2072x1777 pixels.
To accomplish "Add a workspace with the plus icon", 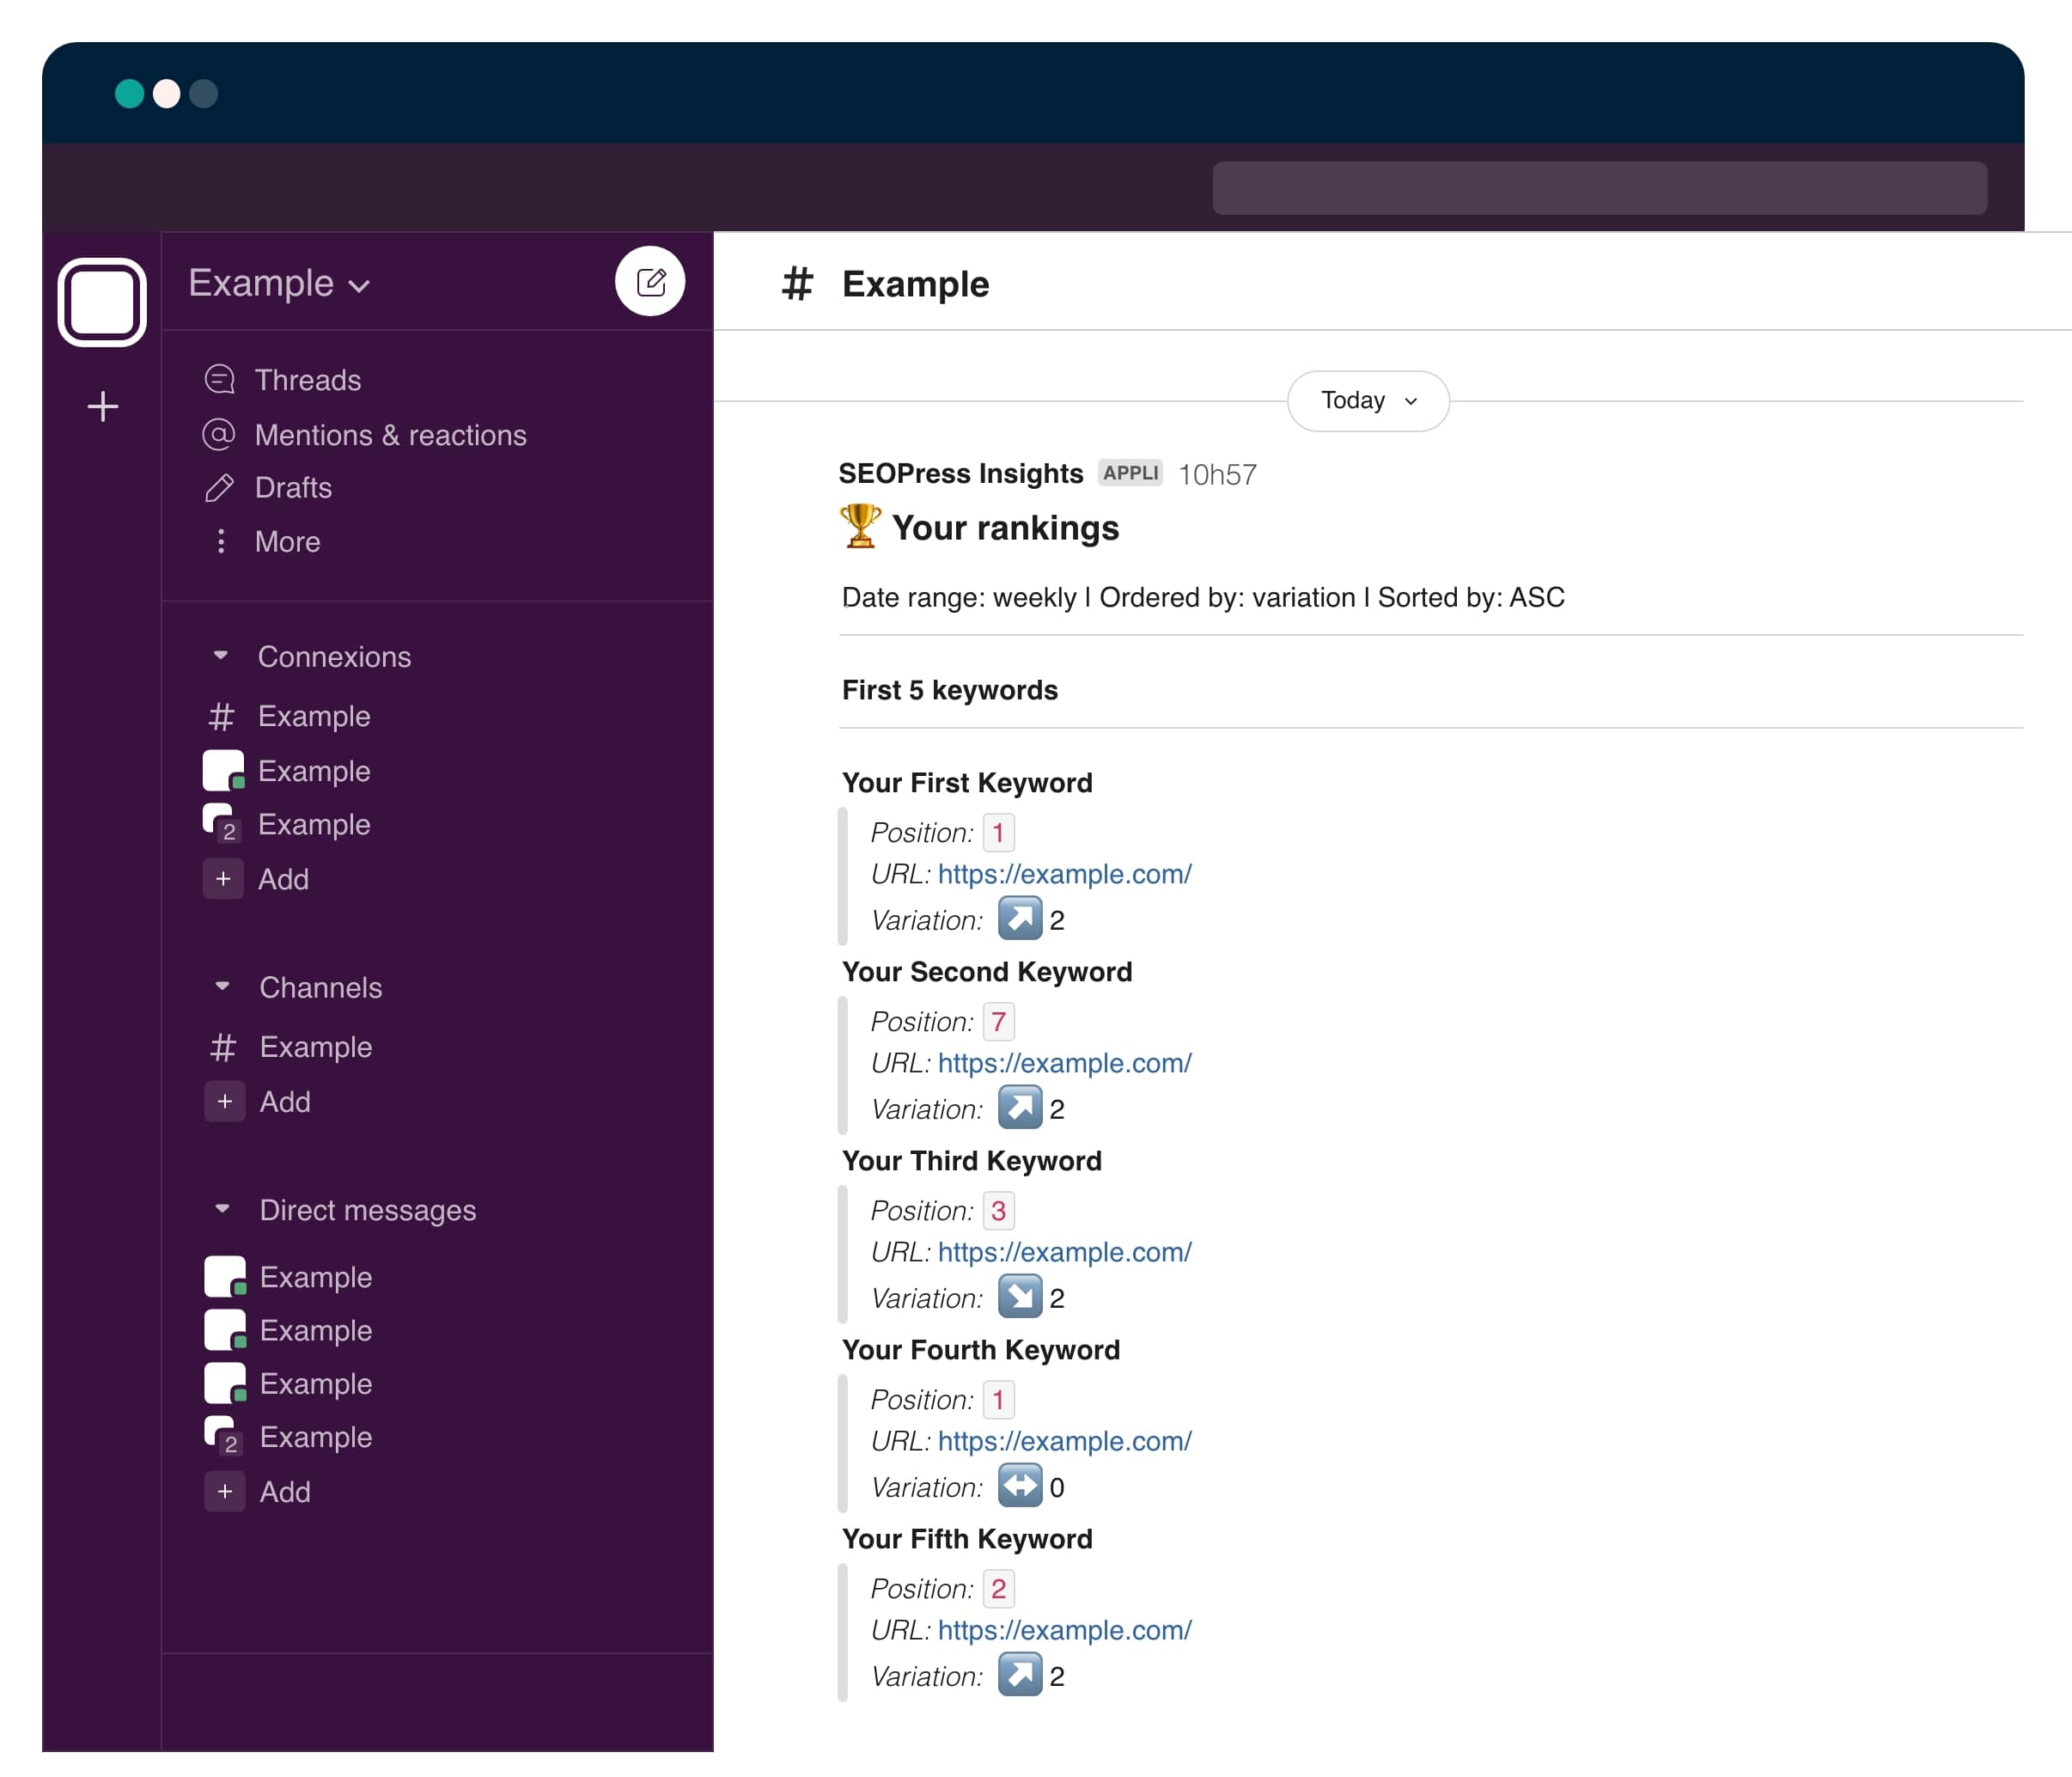I will click(102, 407).
